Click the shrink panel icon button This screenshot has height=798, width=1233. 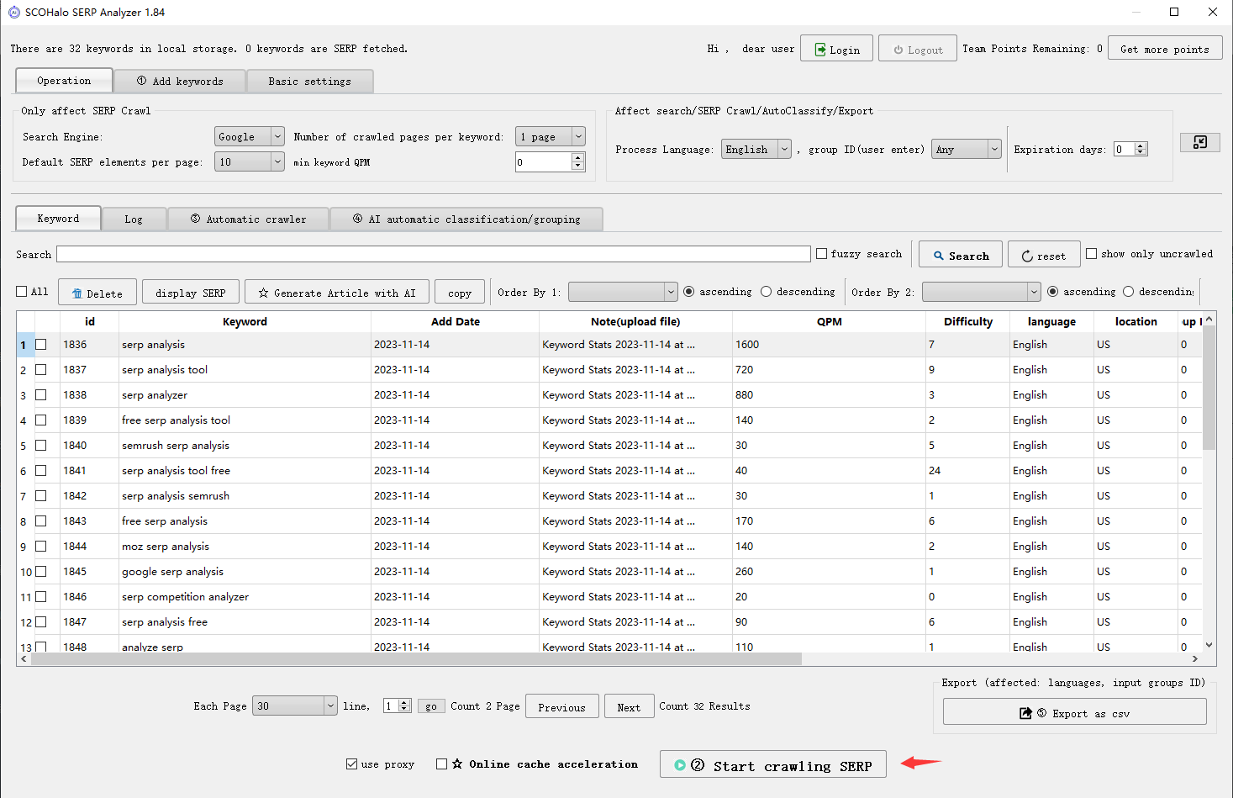[1200, 142]
